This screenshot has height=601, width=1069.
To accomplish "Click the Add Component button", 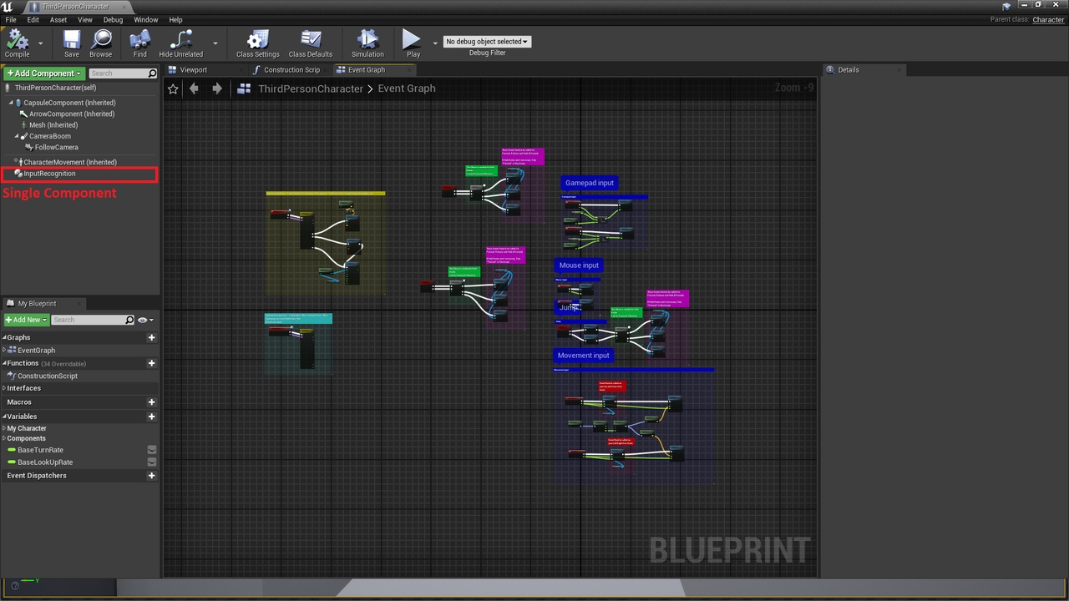I will [44, 73].
